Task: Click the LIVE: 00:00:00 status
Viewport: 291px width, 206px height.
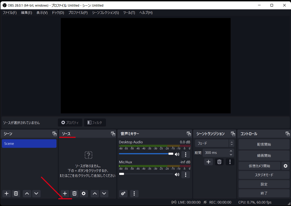Action: coord(189,202)
